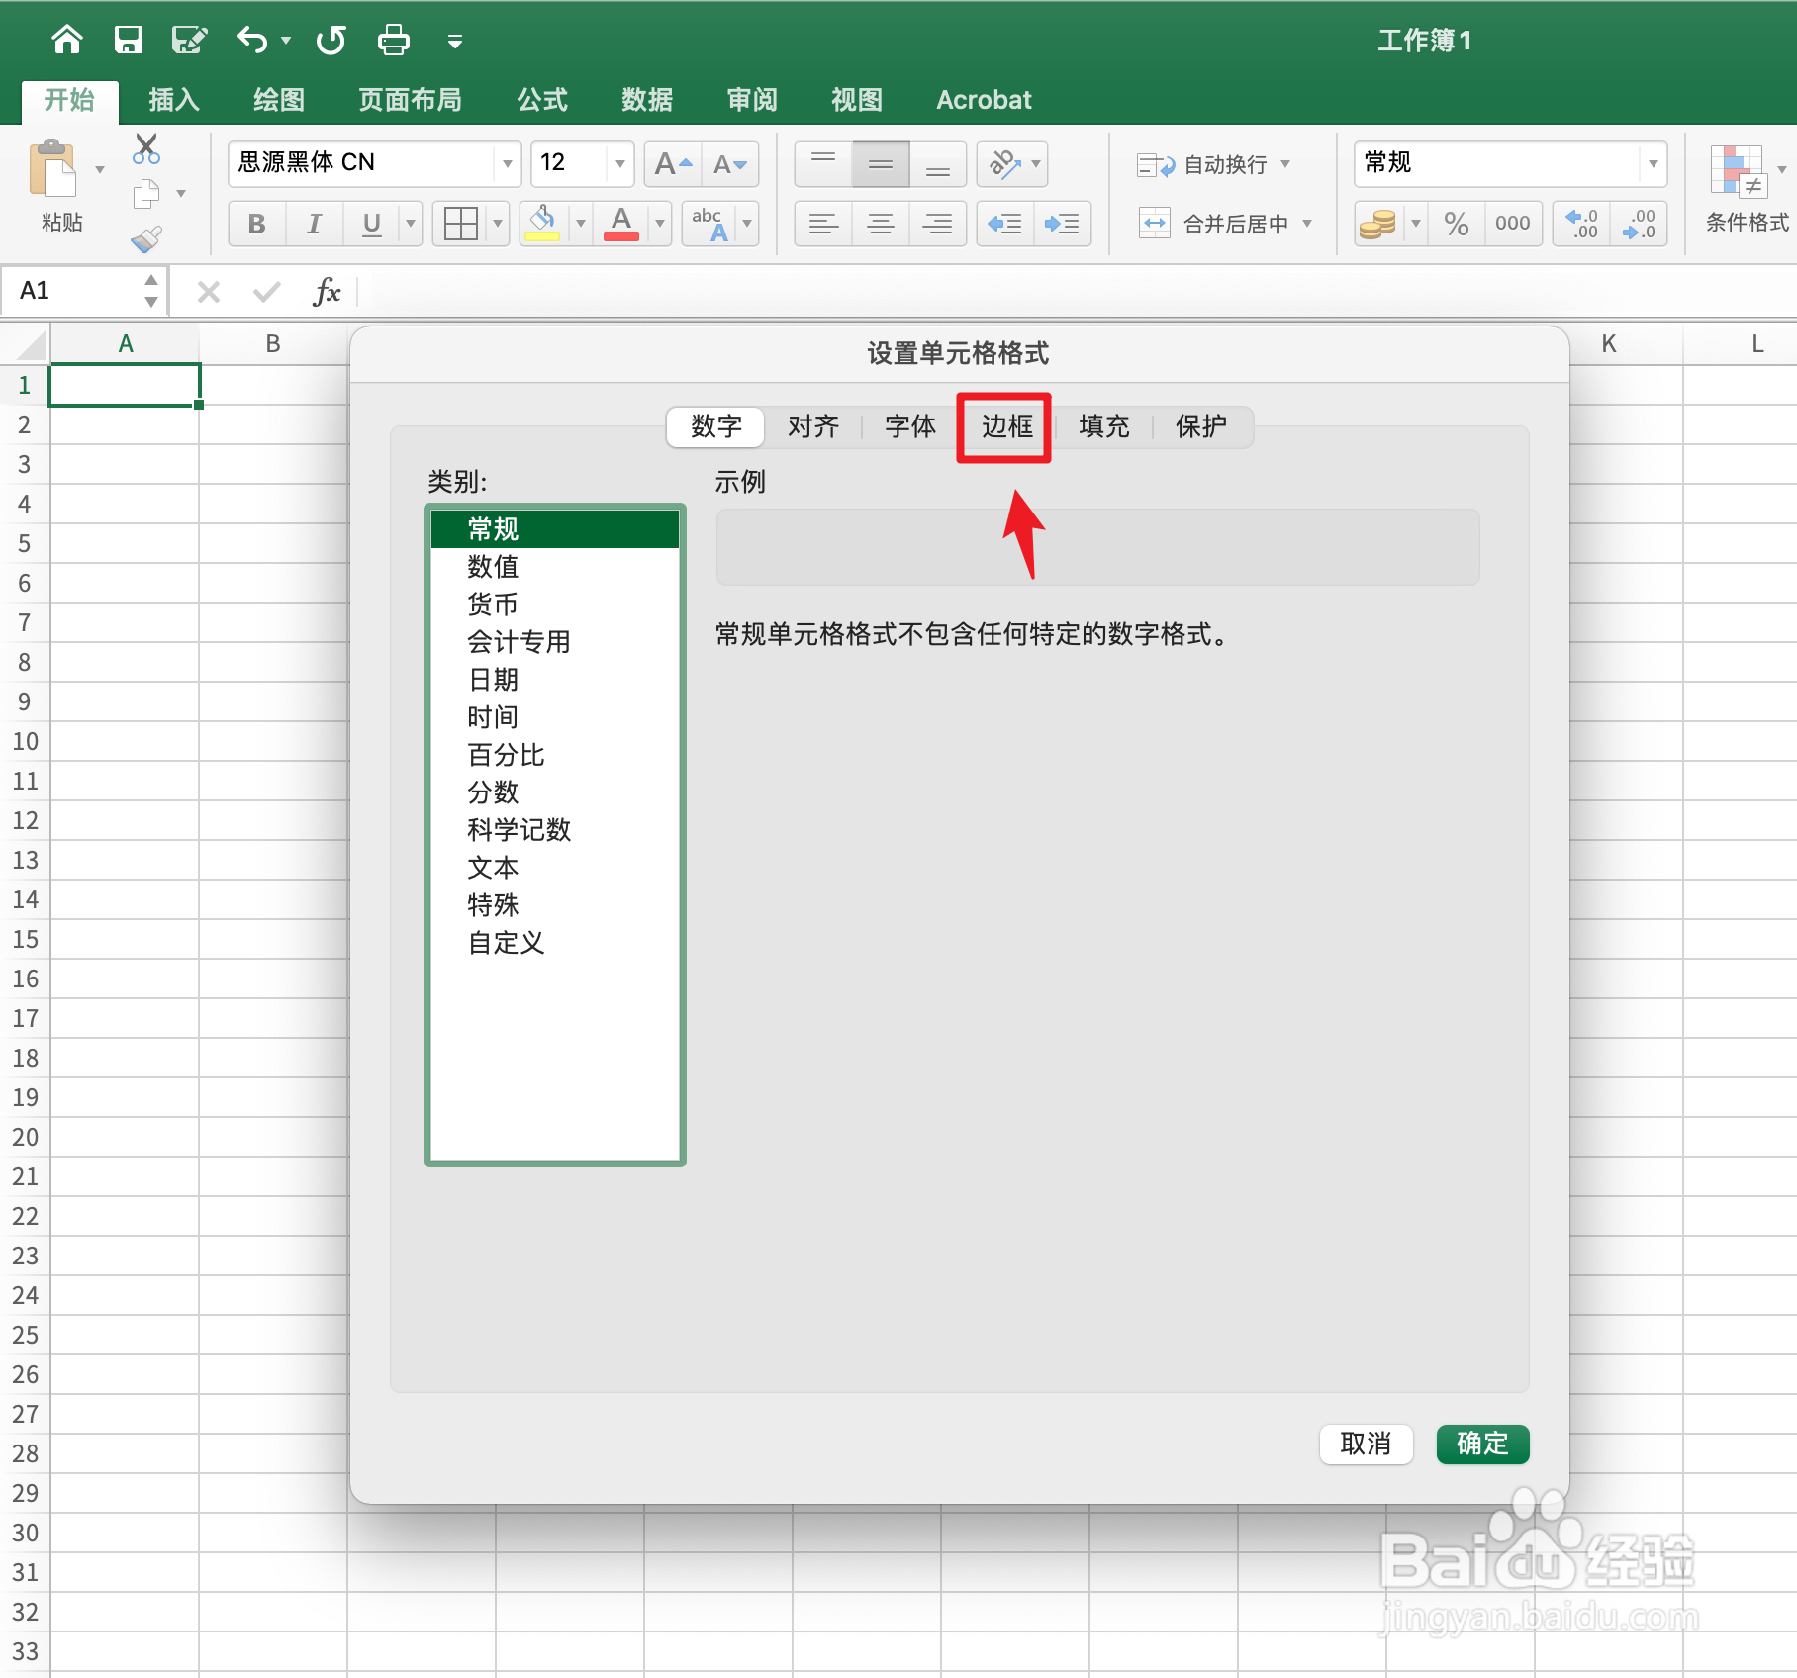
Task: Open the font size dropdown
Action: (618, 163)
